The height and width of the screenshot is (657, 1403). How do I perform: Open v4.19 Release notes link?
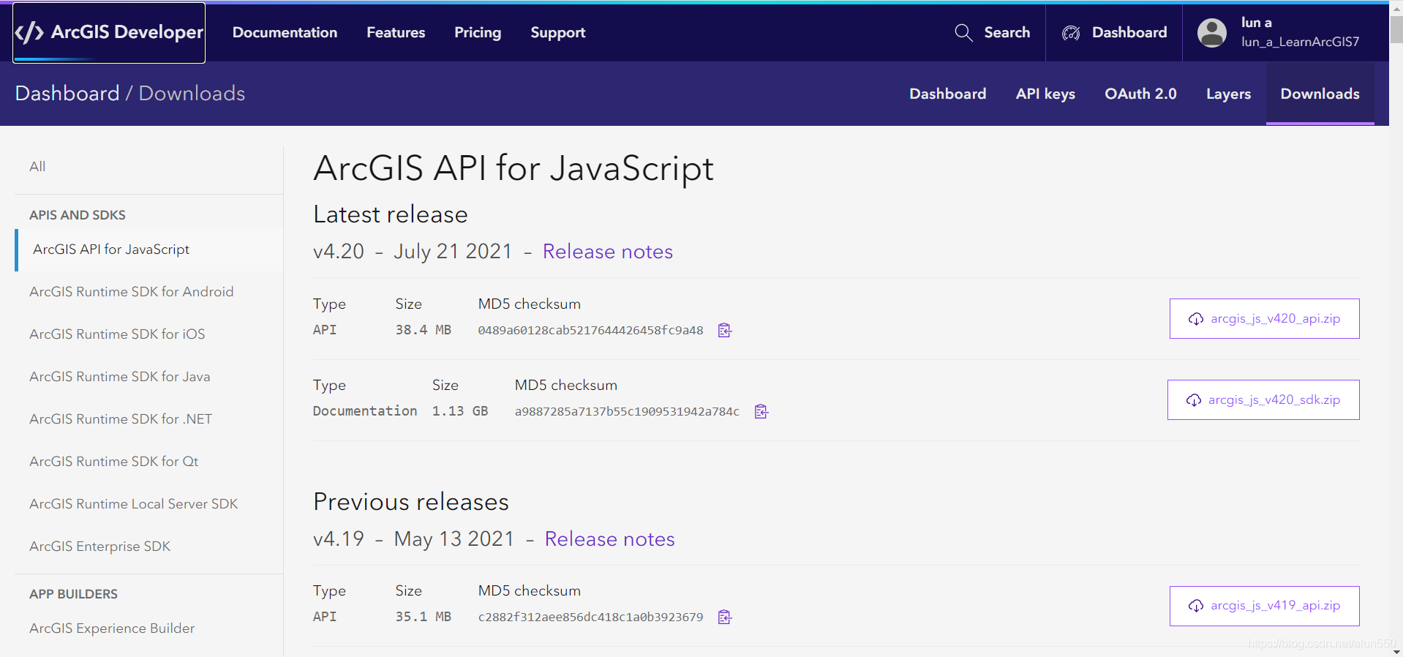(610, 539)
